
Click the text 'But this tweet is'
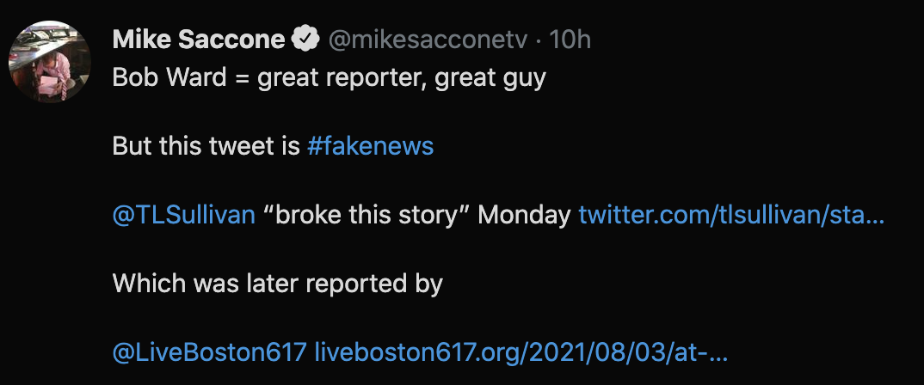click(x=206, y=146)
